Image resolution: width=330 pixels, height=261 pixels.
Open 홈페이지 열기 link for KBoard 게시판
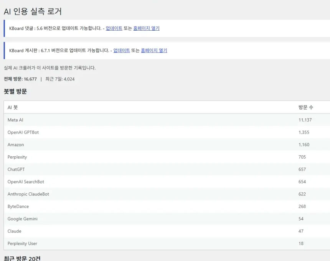pos(154,51)
